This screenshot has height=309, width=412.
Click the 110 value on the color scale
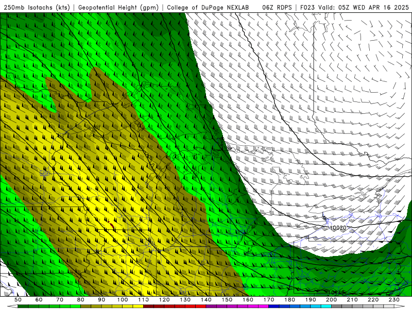[x=144, y=300]
